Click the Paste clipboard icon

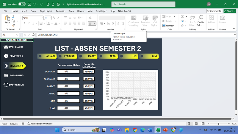7,19
